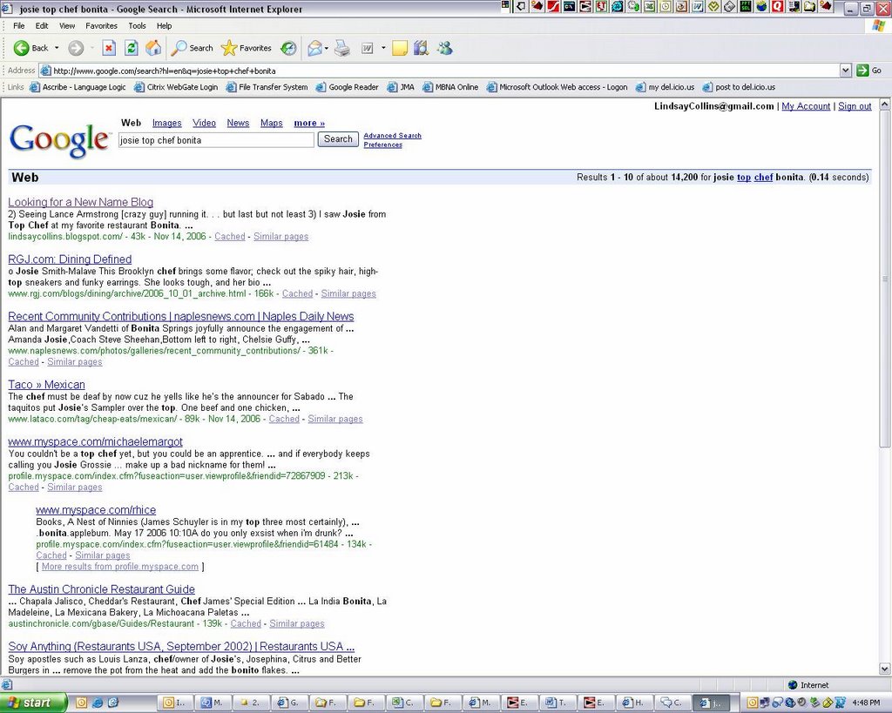Open 'RGJ.com: Dining Defined' result
This screenshot has width=892, height=713.
pos(70,259)
